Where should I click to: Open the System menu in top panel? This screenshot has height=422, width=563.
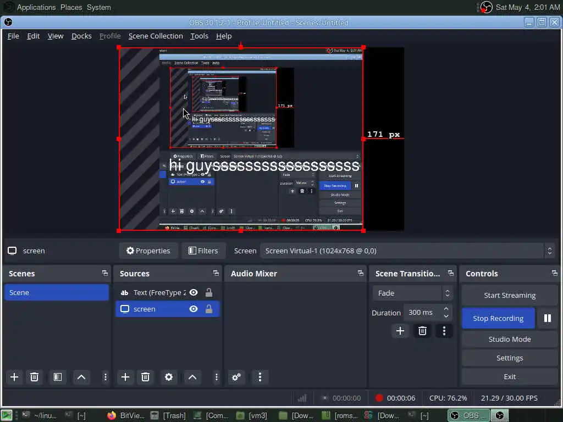pyautogui.click(x=99, y=7)
